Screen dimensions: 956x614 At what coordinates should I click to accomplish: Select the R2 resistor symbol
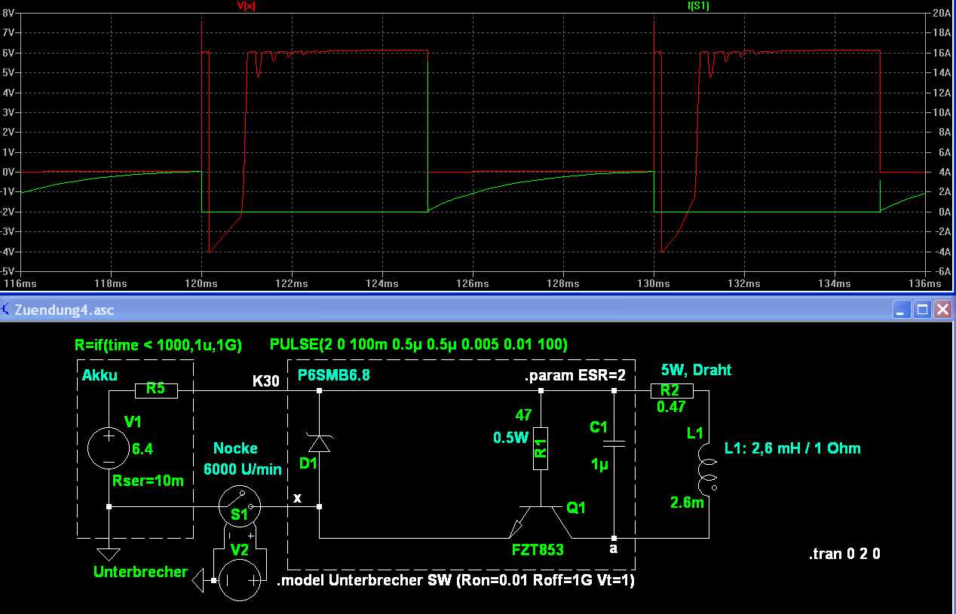click(x=670, y=390)
